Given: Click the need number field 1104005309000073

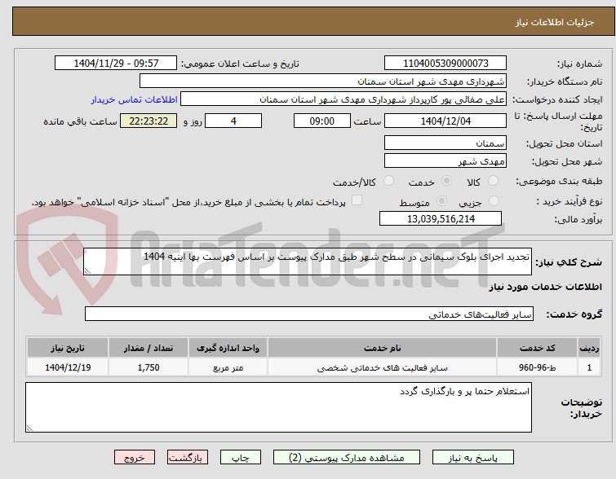Looking at the screenshot, I should (445, 64).
